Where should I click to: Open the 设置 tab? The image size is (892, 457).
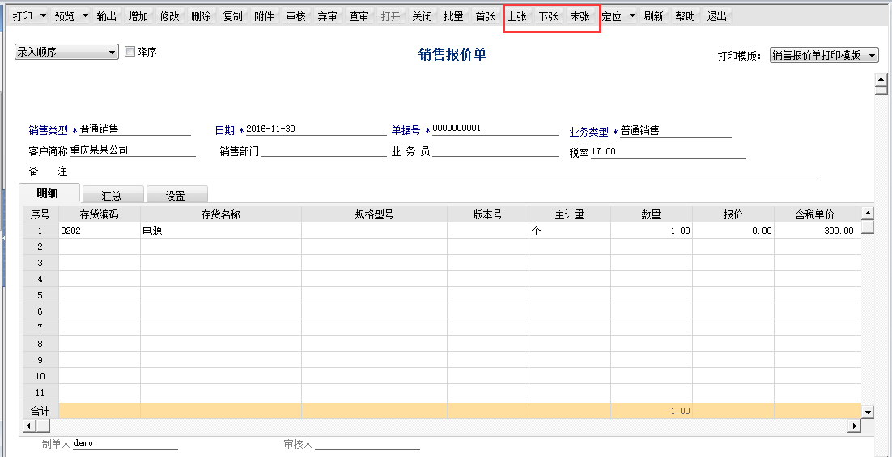coord(176,195)
